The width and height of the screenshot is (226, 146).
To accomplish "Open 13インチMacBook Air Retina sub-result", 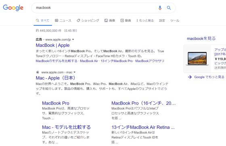I will pyautogui.click(x=143, y=127).
